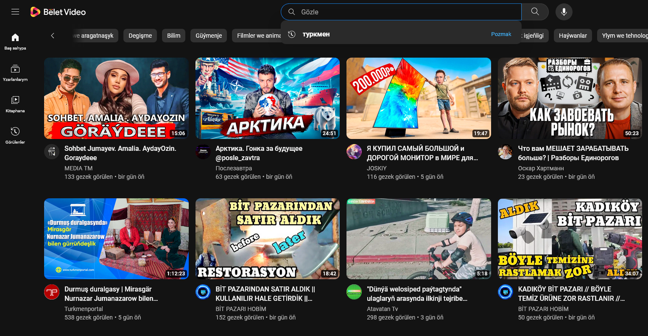This screenshot has height=336, width=648.
Task: Open Turkmenportal channel avatar
Action: (x=52, y=292)
